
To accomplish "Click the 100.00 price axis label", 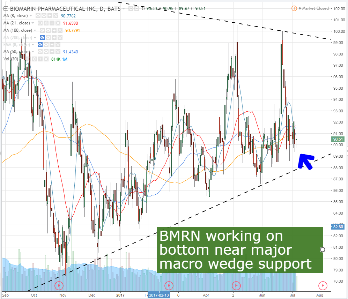I will [339, 31].
